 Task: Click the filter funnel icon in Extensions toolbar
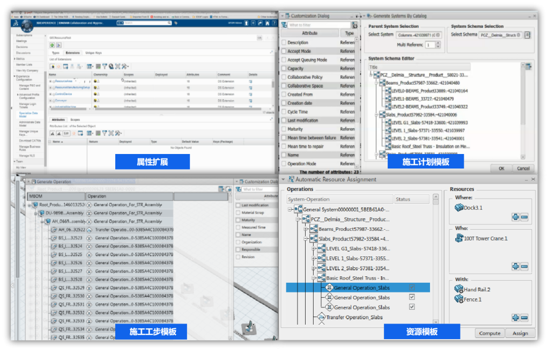[105, 66]
